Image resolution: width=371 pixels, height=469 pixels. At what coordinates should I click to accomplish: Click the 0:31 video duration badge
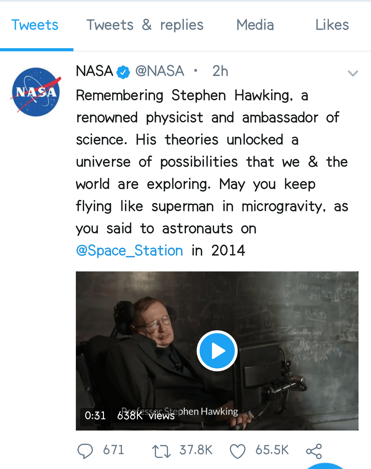click(95, 415)
